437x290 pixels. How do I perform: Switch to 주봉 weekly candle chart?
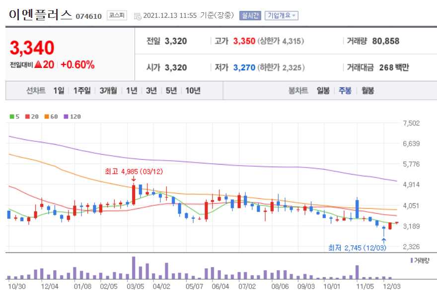pyautogui.click(x=345, y=90)
